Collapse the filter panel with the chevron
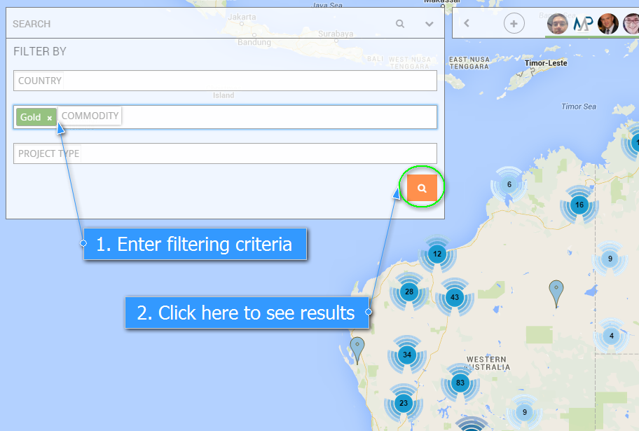 pos(430,24)
